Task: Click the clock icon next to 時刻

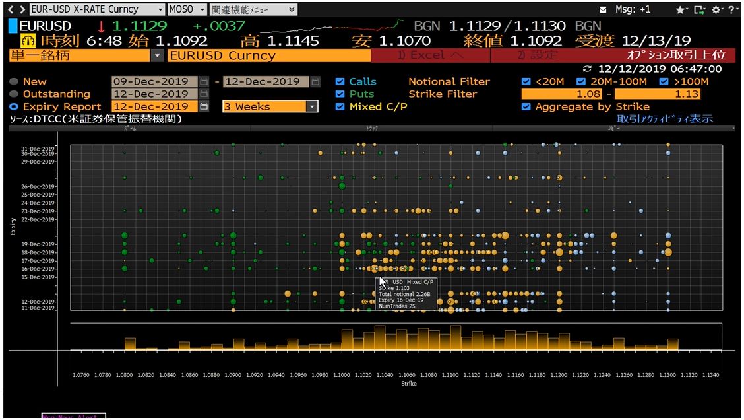Action: 28,41
